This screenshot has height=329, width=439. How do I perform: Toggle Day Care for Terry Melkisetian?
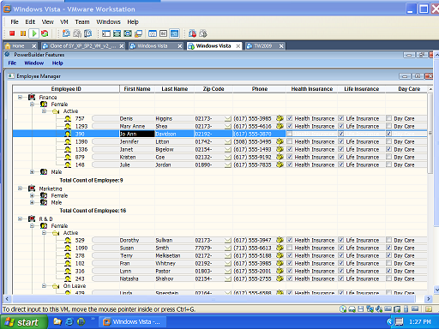pos(388,255)
